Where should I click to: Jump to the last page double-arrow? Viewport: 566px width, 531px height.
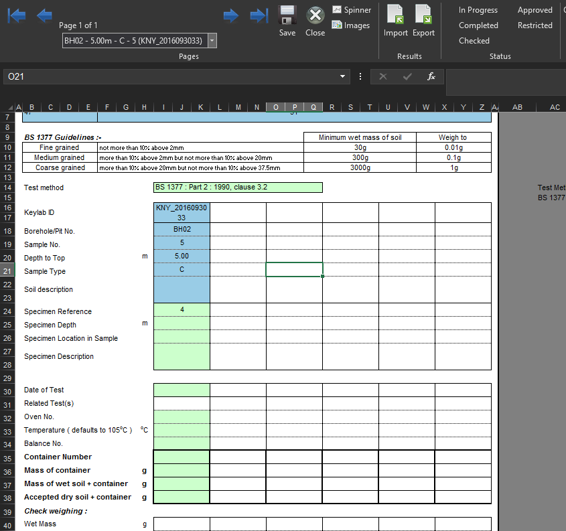tap(259, 15)
